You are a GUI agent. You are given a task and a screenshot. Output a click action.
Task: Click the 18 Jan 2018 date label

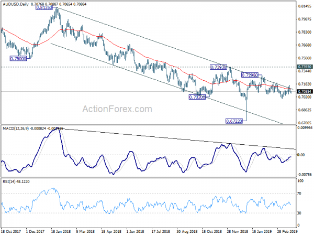(61, 231)
